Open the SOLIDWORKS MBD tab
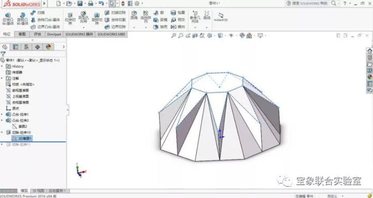373x198 pixels. click(x=111, y=34)
